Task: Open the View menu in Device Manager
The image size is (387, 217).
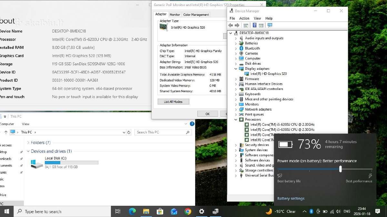Action: click(x=257, y=18)
